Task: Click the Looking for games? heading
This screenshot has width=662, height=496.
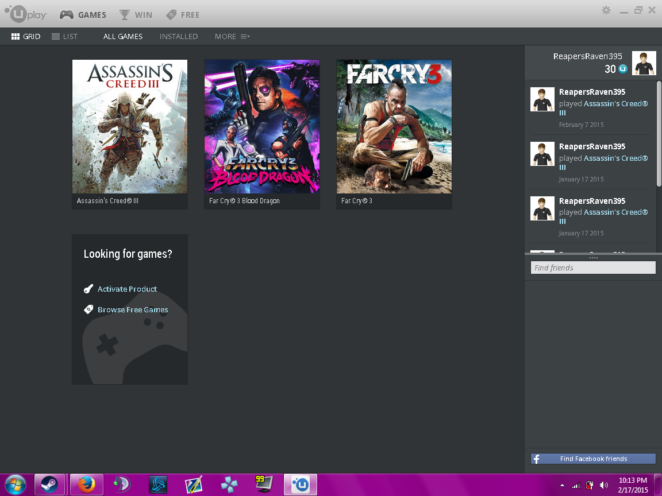Action: tap(128, 254)
